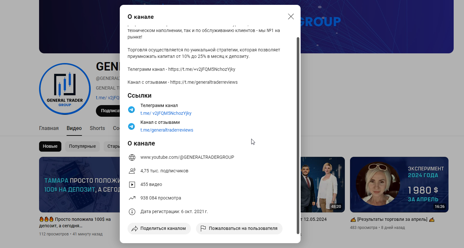
Task: Click the dialog's vertical scrollbar
Action: click(298, 135)
